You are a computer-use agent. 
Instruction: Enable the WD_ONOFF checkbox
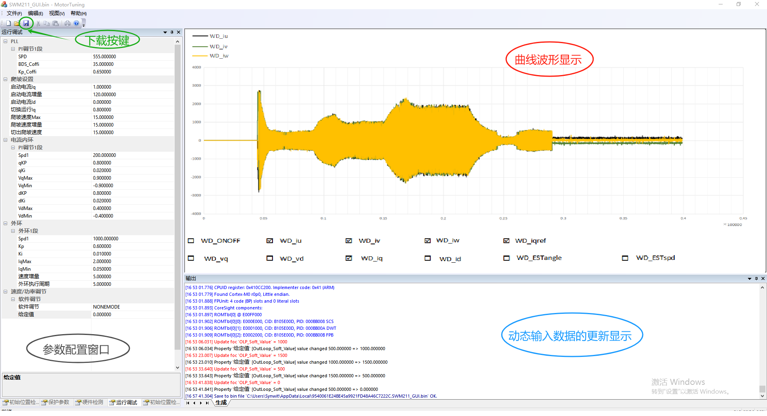pyautogui.click(x=191, y=241)
